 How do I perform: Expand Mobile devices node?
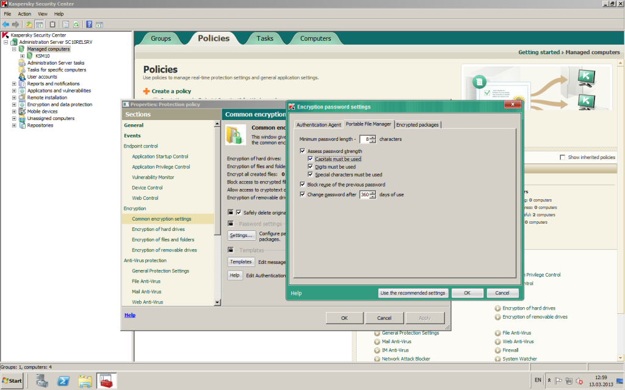pos(14,112)
